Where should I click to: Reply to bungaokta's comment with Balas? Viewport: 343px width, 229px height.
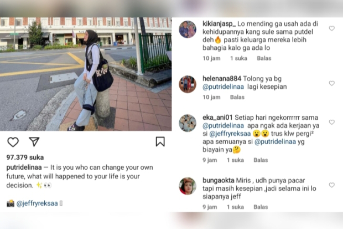point(261,207)
